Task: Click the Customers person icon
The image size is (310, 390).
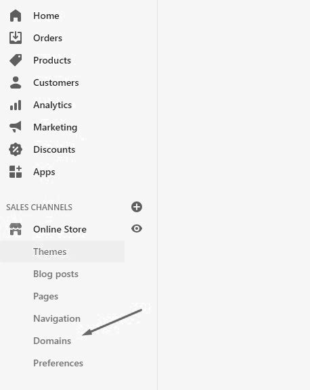Action: click(16, 82)
